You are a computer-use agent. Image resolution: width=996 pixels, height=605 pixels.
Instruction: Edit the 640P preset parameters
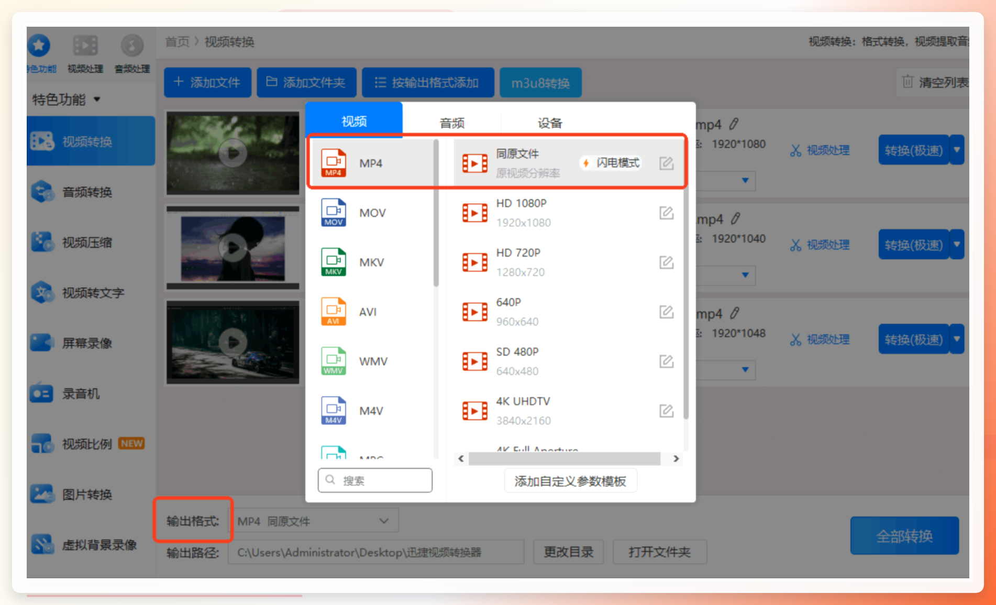[666, 312]
